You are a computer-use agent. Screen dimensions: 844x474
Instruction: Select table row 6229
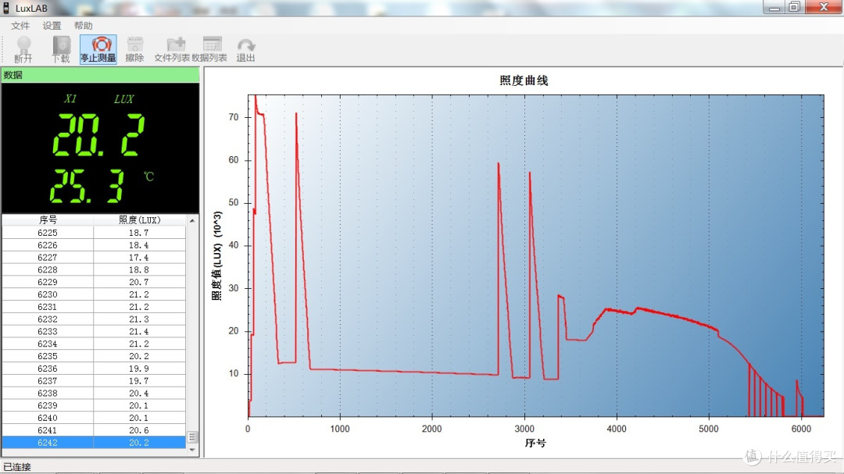coord(94,282)
